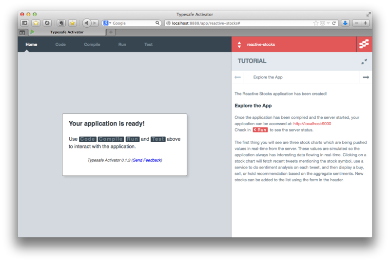Click the bookmarks sidebar toolbar icon

point(25,23)
